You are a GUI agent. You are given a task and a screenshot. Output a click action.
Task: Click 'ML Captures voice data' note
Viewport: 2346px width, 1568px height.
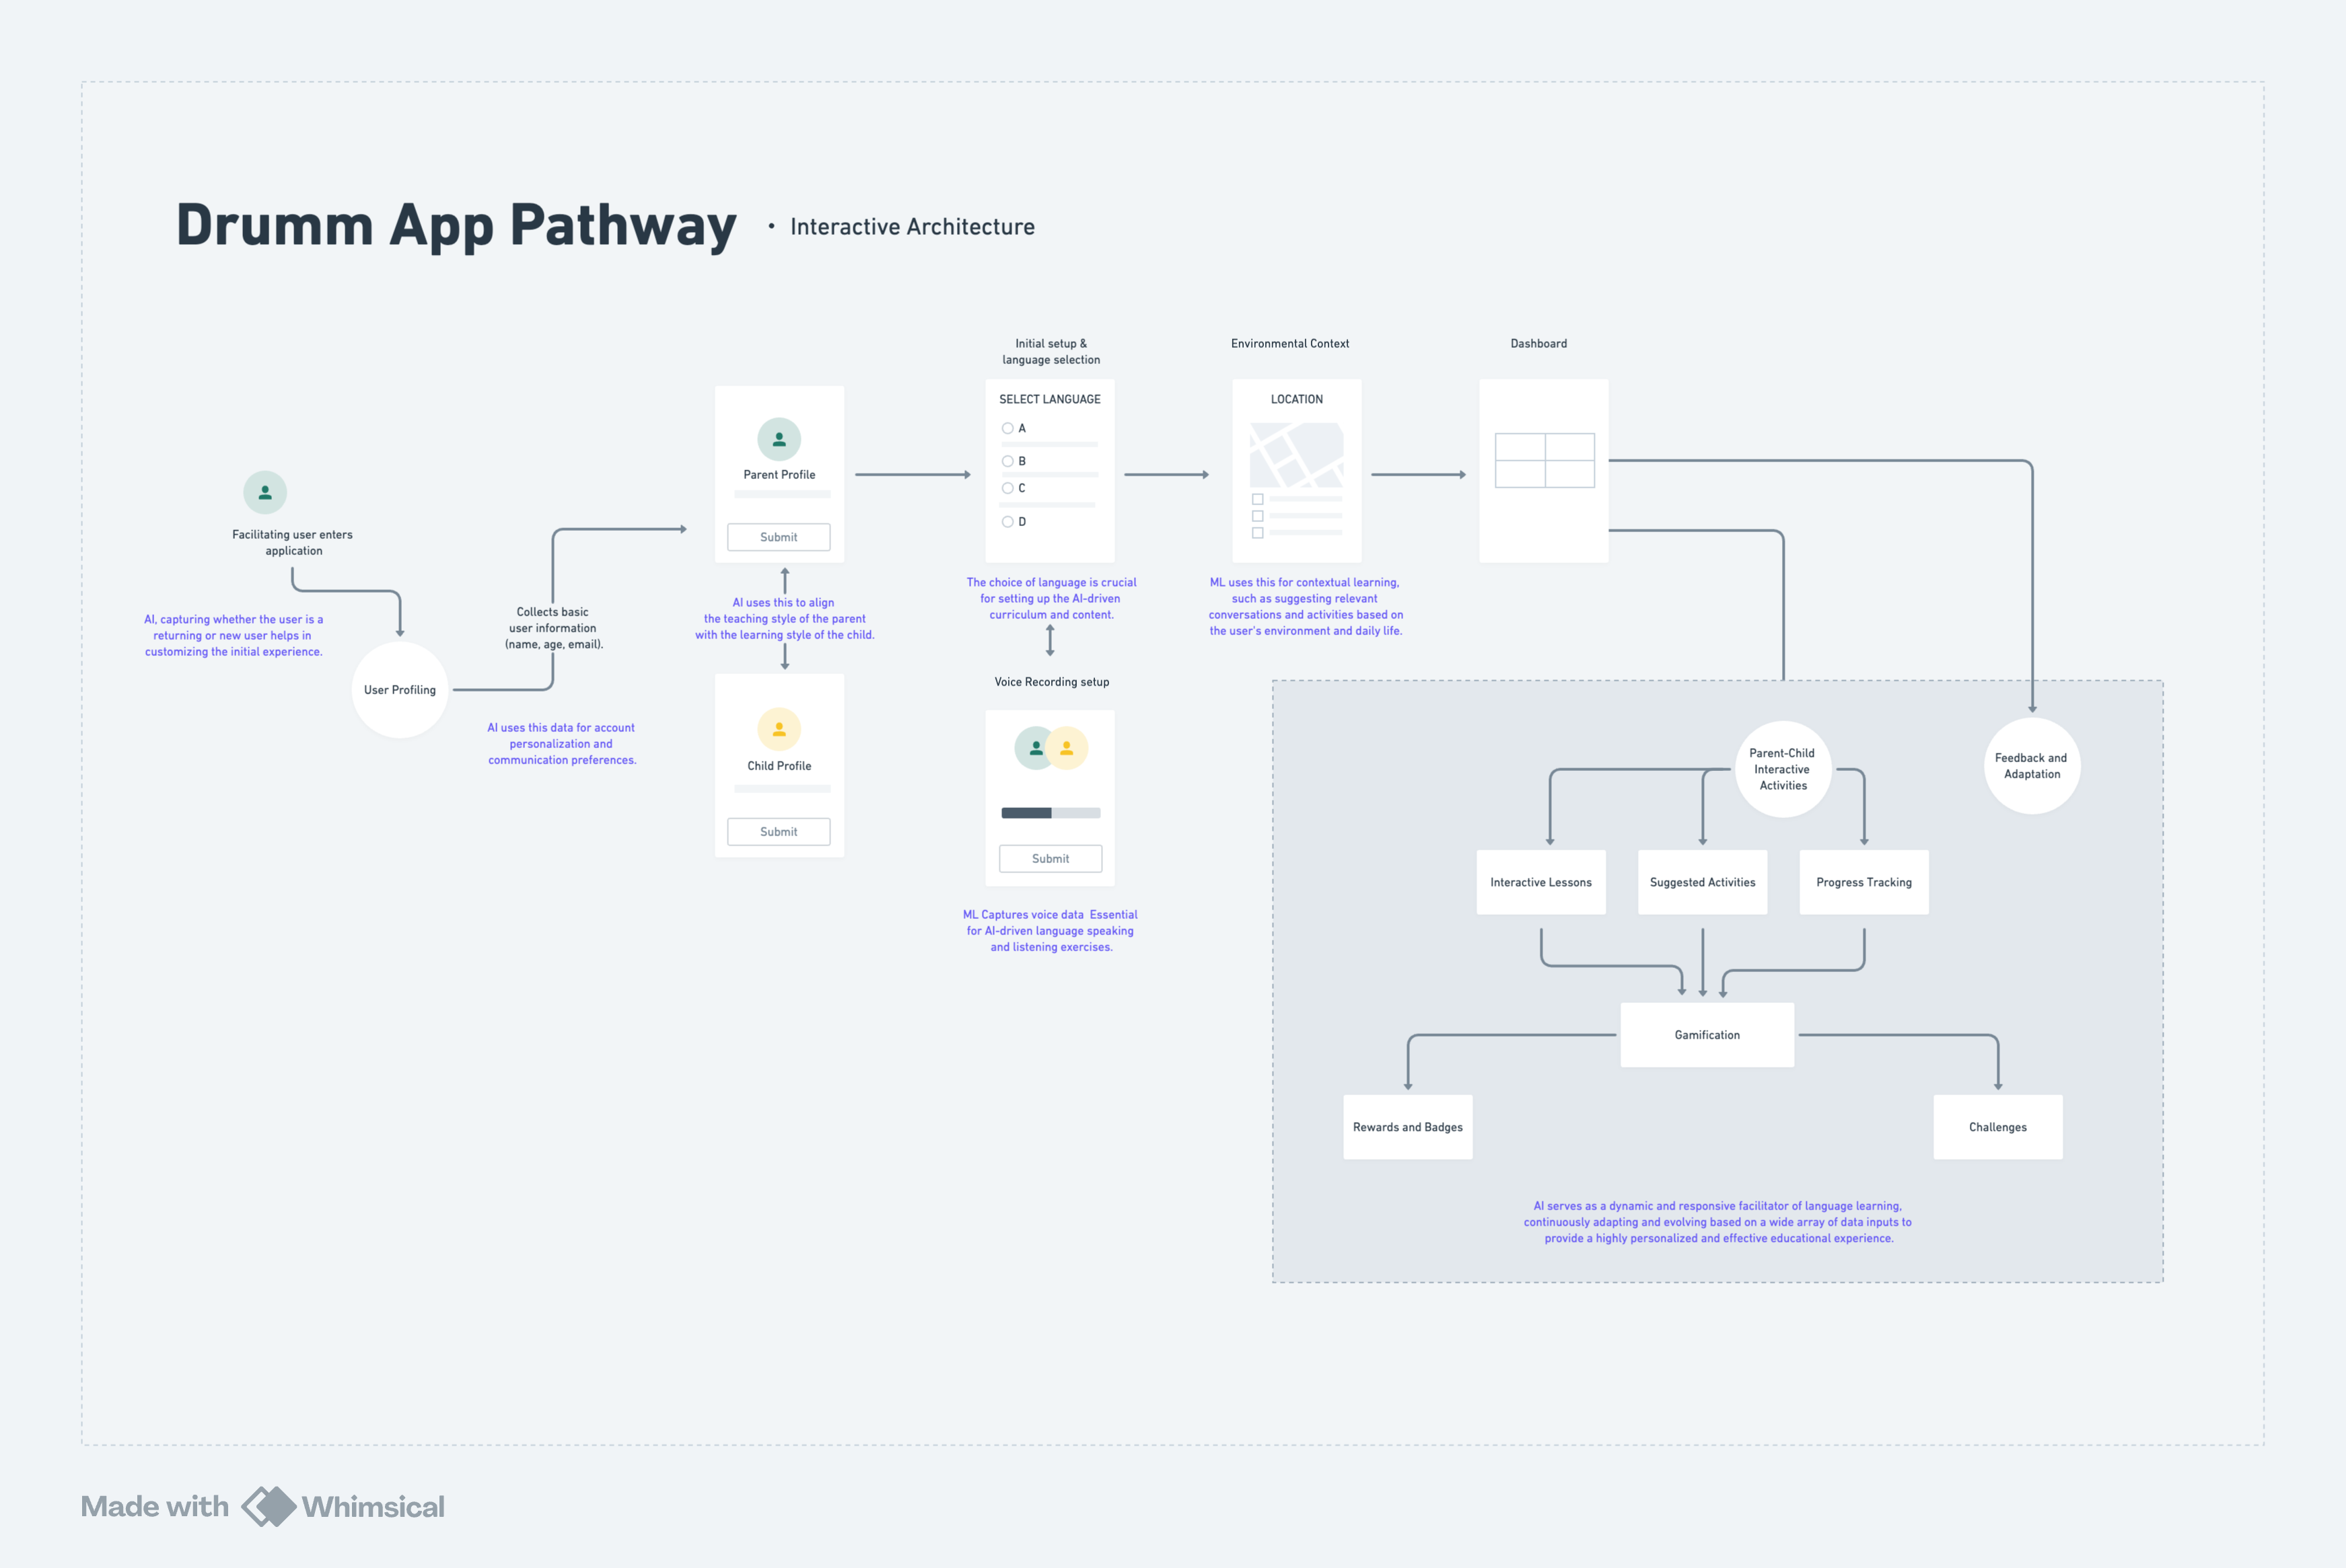coord(1051,930)
